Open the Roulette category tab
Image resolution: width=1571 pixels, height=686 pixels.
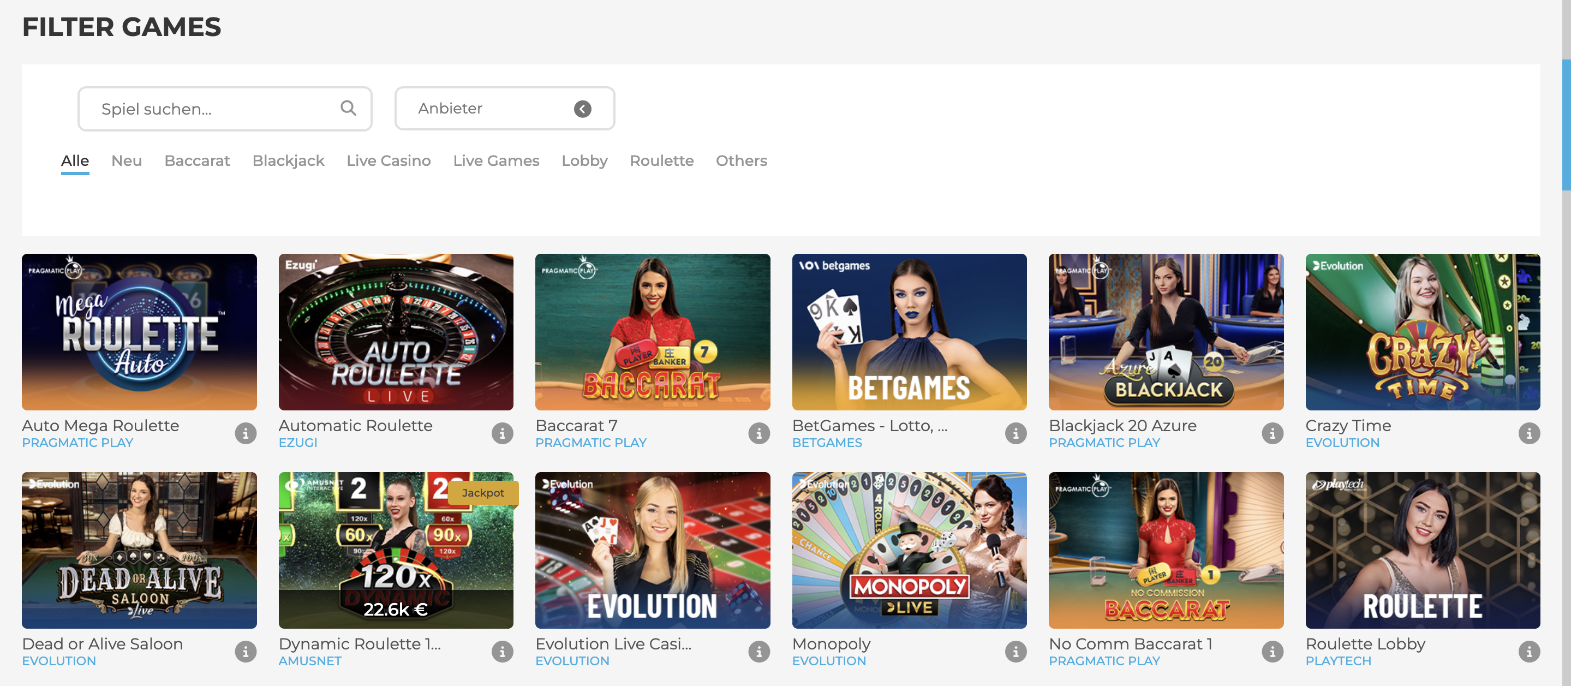[x=661, y=161]
